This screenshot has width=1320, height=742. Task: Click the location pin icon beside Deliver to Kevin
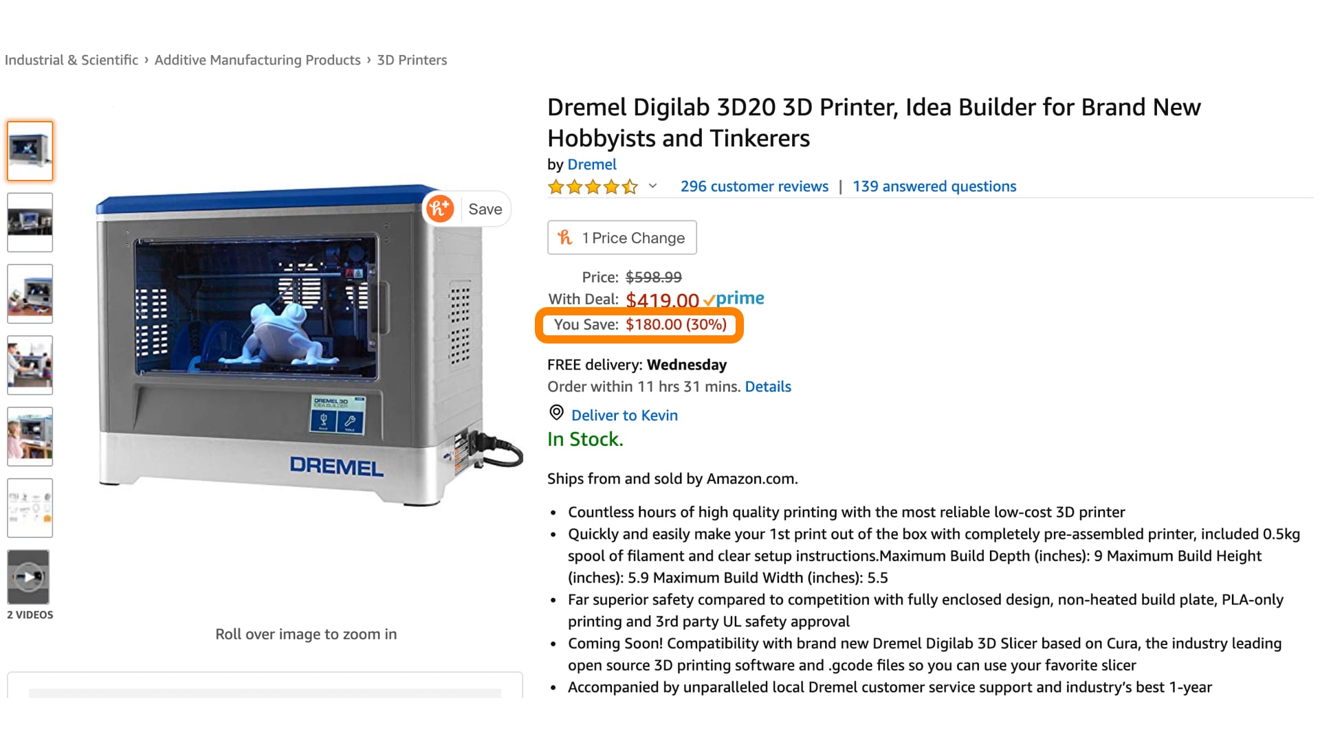[556, 413]
